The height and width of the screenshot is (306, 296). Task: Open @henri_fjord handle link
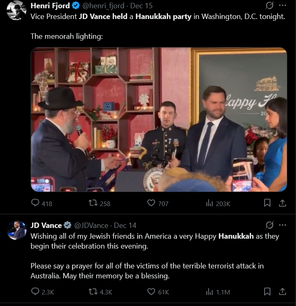pyautogui.click(x=103, y=6)
